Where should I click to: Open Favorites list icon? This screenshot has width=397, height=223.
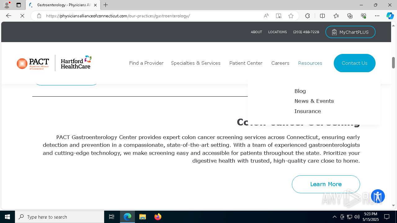click(336, 16)
